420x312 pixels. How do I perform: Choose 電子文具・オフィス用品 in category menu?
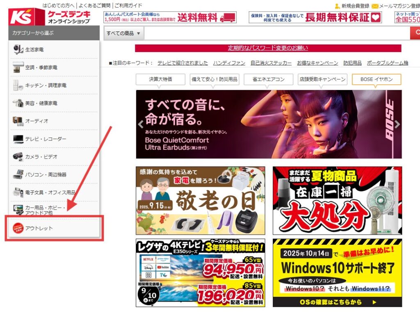[54, 192]
